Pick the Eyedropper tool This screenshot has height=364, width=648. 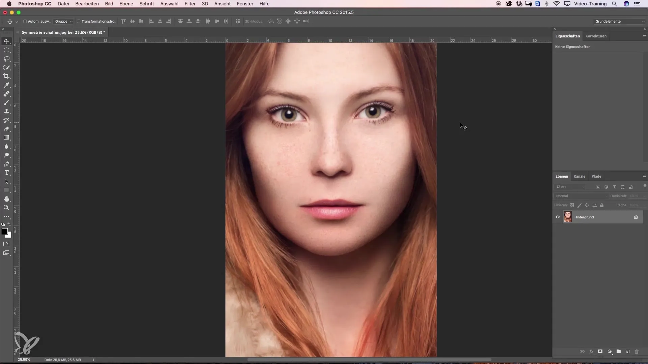pos(6,85)
